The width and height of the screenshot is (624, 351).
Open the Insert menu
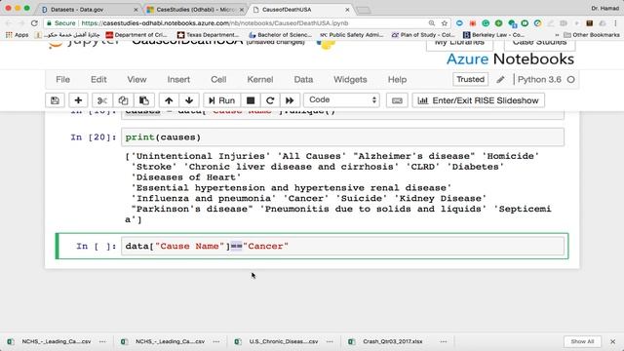[x=178, y=80]
